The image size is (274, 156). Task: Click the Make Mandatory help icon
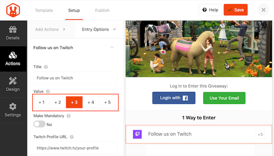68,116
